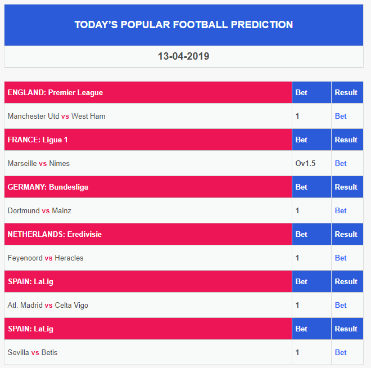Click the Dortmund vs Mainz match text
This screenshot has height=368, width=371.
[x=39, y=210]
